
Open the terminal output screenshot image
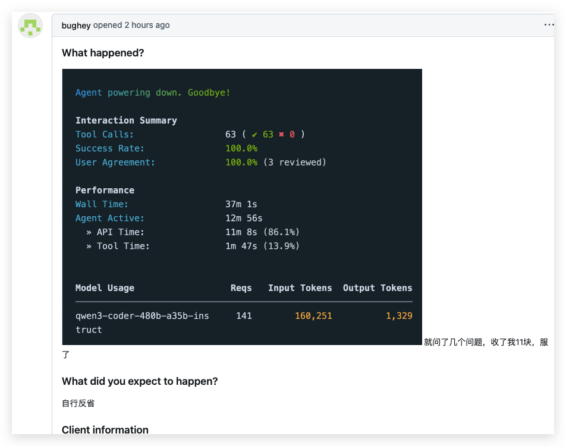242,207
